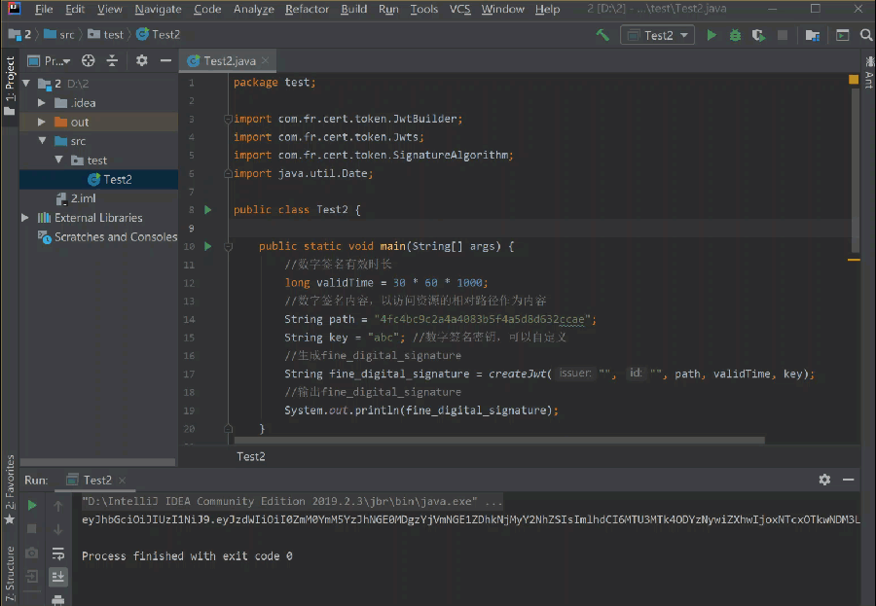Image resolution: width=876 pixels, height=606 pixels.
Task: Open the Test2 run configuration dropdown
Action: coord(659,35)
